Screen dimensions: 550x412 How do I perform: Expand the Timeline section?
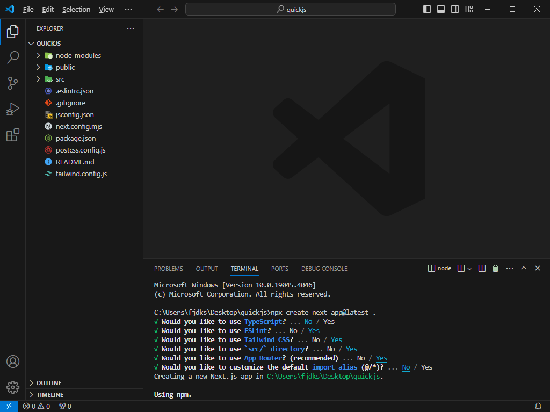click(84, 395)
